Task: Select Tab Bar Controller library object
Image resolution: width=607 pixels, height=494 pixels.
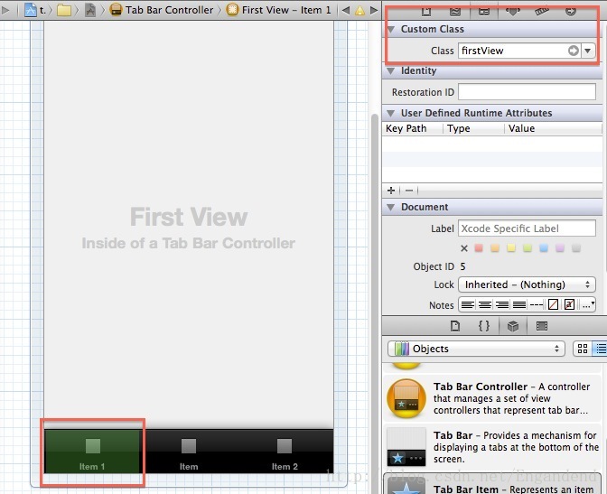Action: click(492, 398)
